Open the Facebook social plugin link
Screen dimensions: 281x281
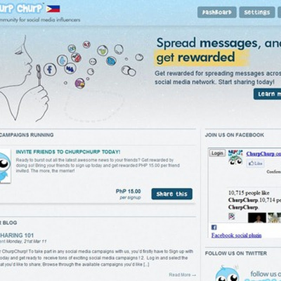236,235
